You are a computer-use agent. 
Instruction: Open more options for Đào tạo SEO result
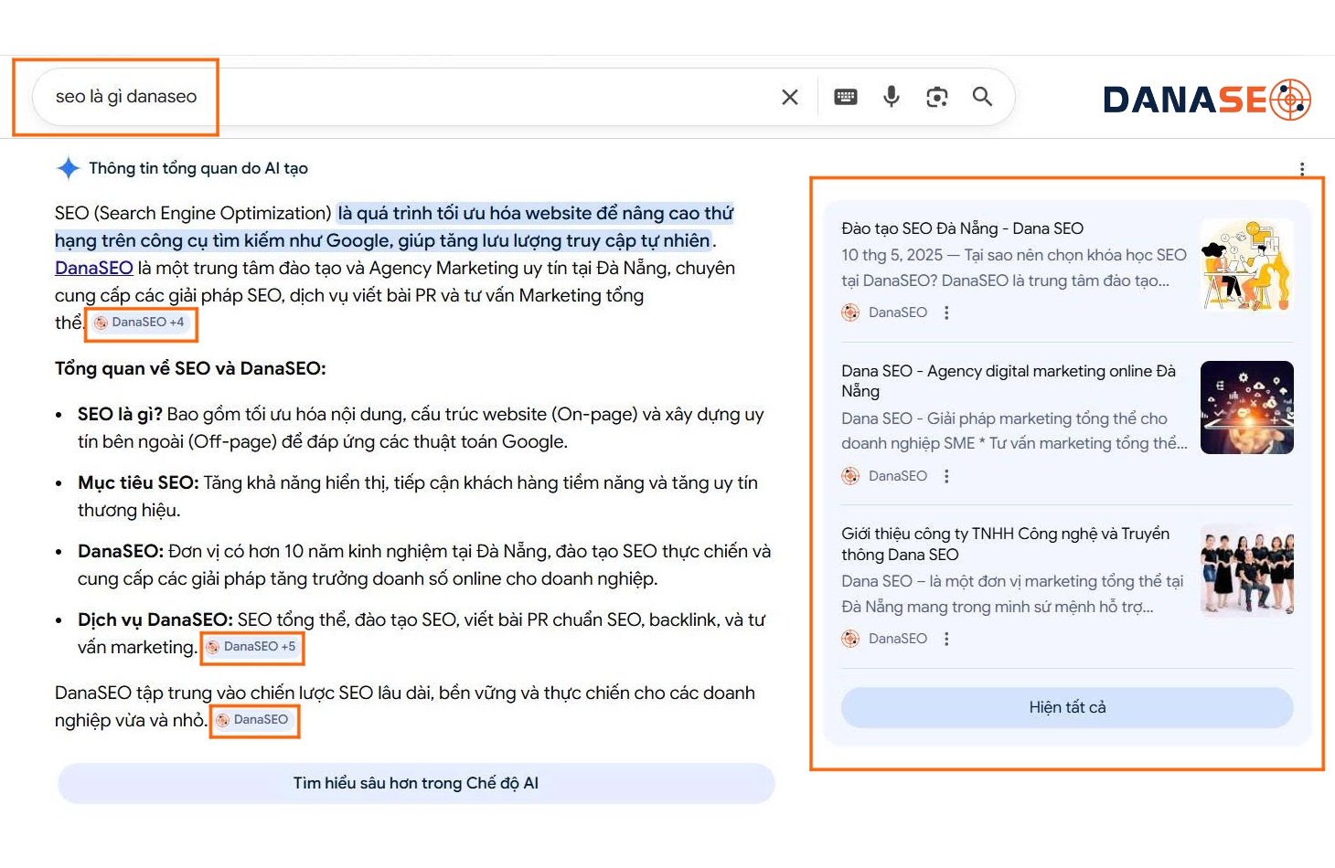tap(946, 312)
